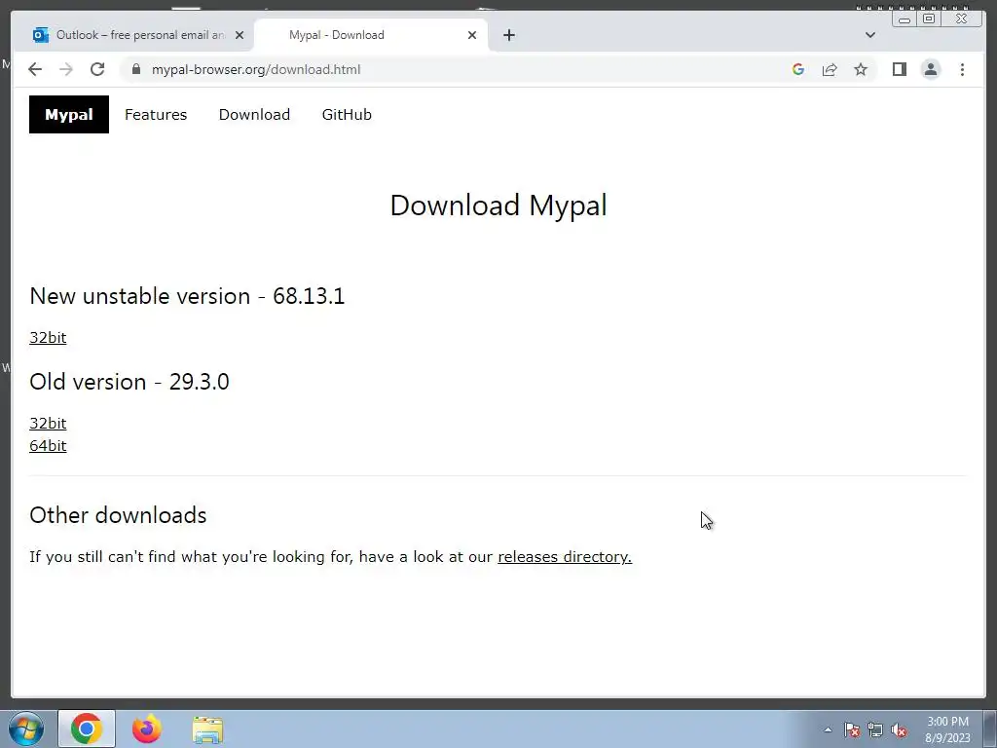Open the Chrome side panel
Image resolution: width=997 pixels, height=748 pixels.
coord(899,69)
